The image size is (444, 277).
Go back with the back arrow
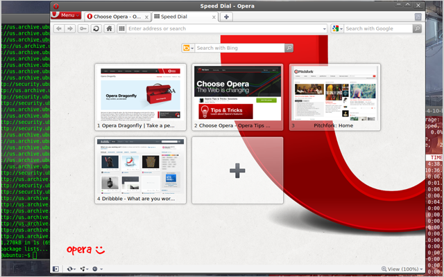tap(59, 28)
